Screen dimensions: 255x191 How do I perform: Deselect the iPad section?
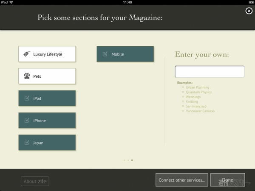click(47, 98)
